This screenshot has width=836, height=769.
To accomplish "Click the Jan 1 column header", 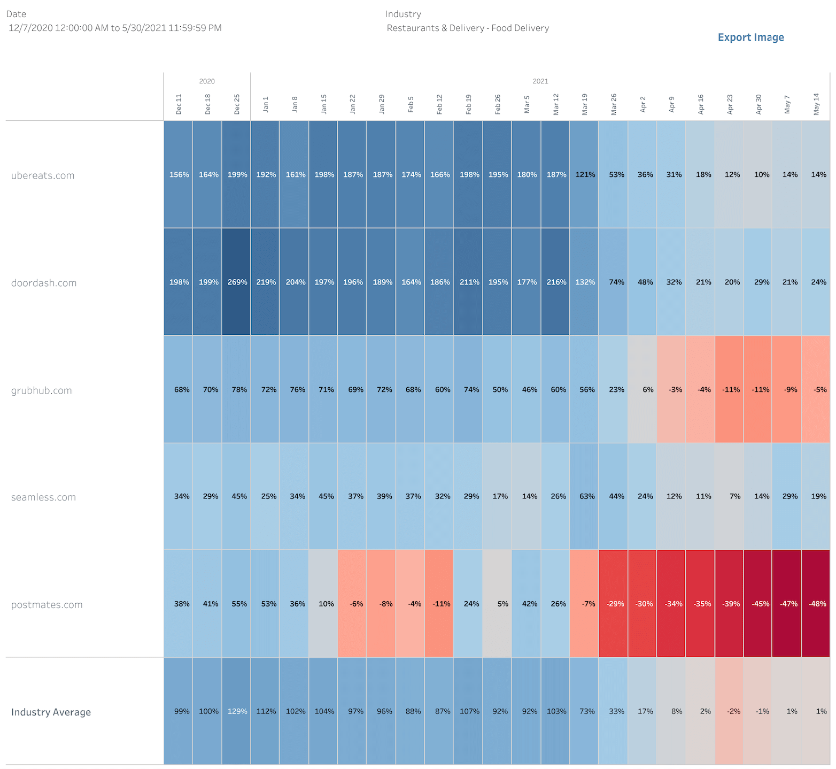I will pyautogui.click(x=266, y=104).
